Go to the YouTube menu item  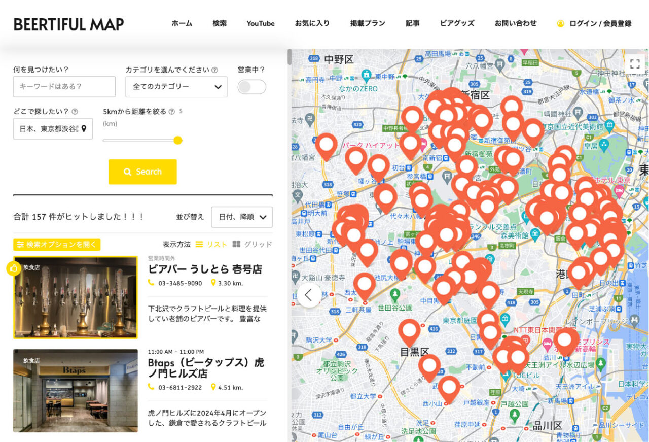click(x=260, y=23)
